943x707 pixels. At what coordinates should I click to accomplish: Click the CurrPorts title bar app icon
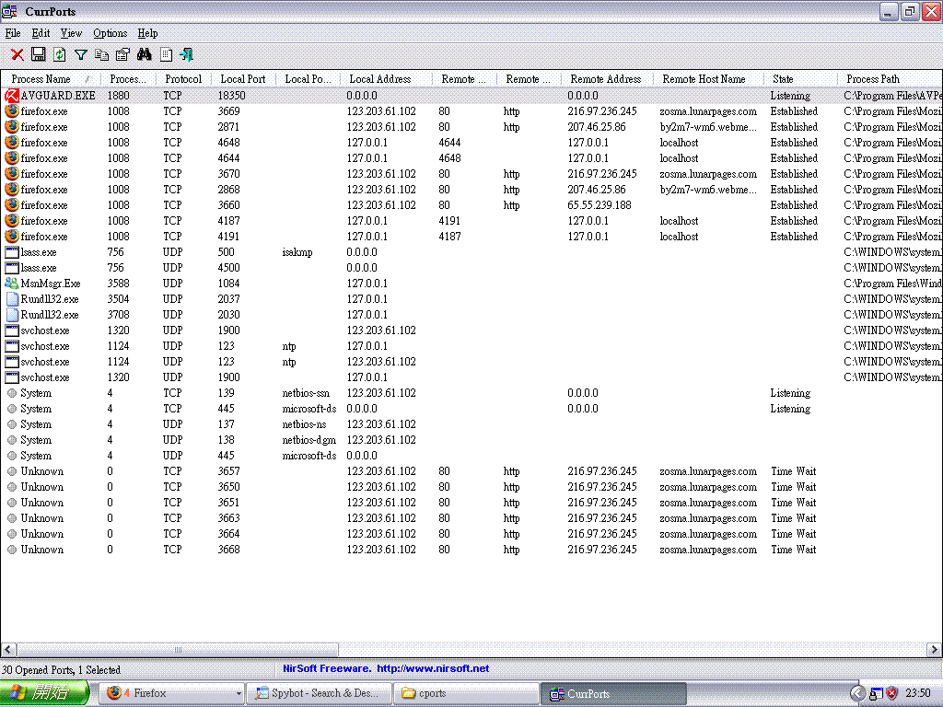coord(9,11)
